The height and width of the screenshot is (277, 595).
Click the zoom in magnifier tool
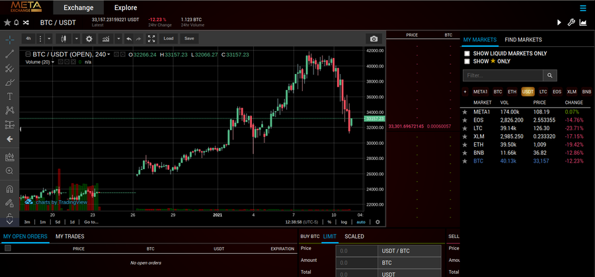click(10, 171)
